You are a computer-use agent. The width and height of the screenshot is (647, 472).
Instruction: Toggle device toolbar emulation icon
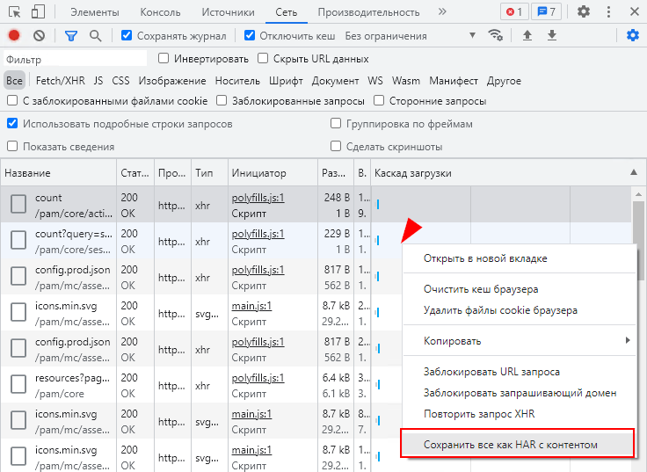[x=38, y=12]
